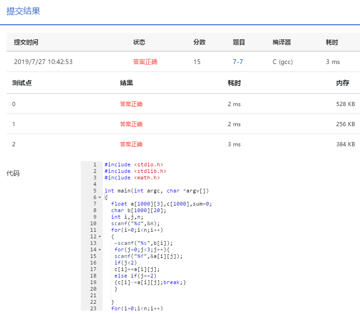Image resolution: width=360 pixels, height=314 pixels.
Task: Click the 内存 column header
Action: pos(343,83)
